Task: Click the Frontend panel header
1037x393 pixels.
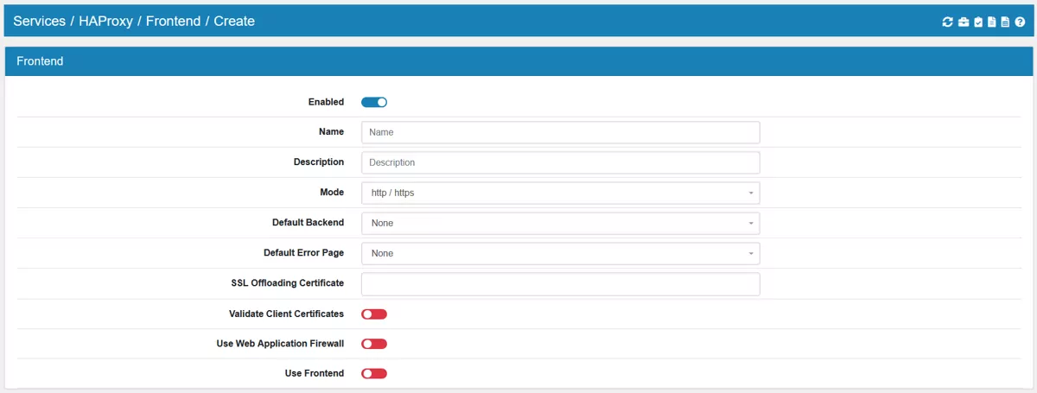Action: click(x=518, y=61)
